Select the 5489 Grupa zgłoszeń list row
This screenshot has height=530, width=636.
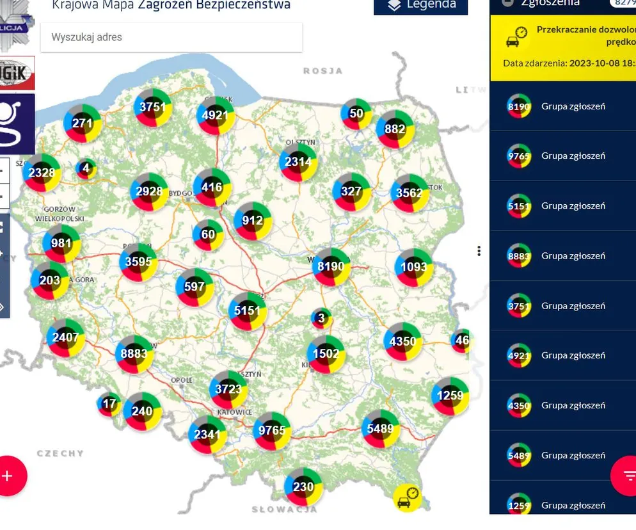(563, 455)
